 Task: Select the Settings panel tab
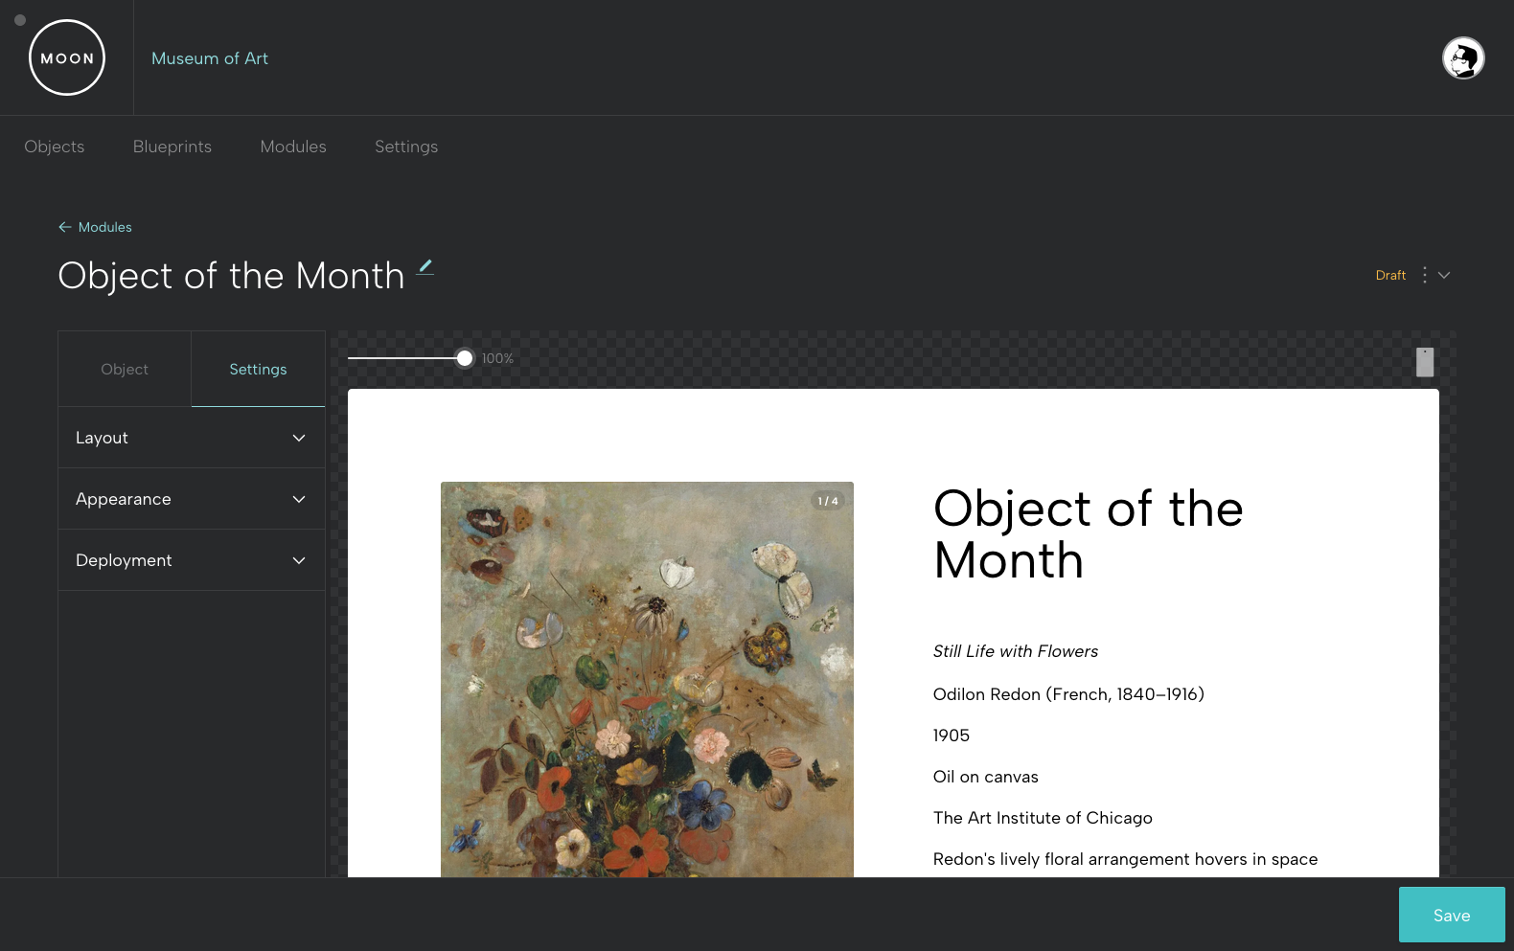pyautogui.click(x=258, y=370)
